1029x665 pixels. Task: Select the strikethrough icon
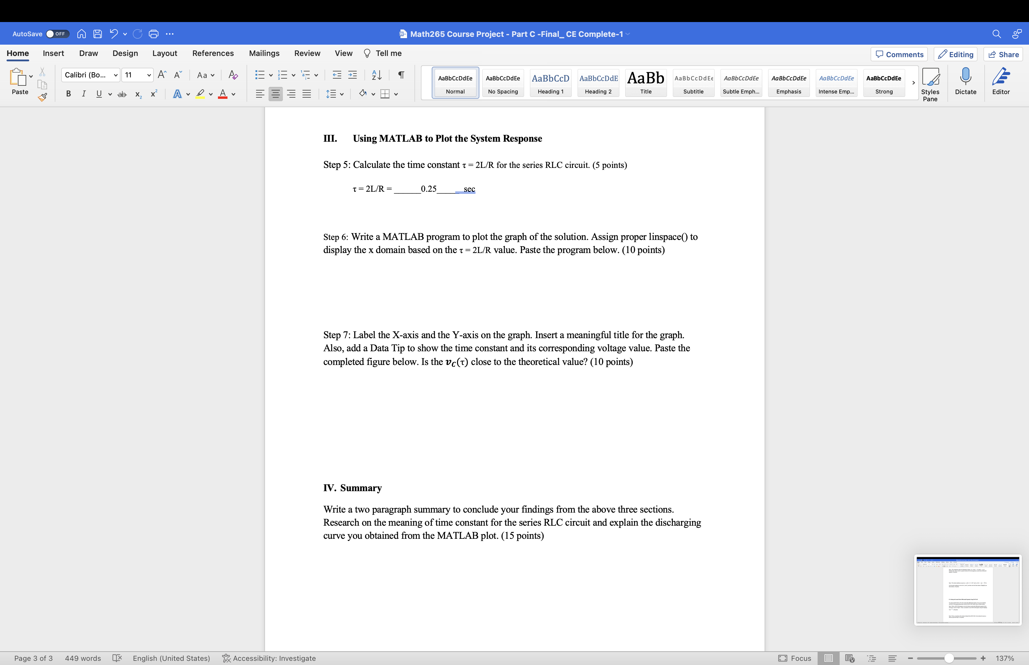[x=122, y=94]
